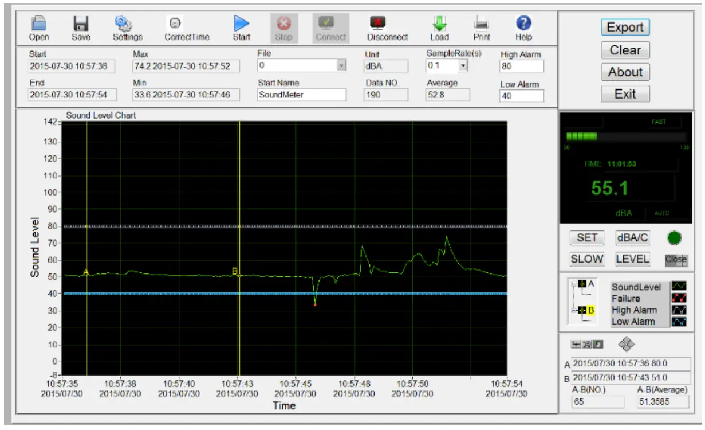Start recording with the play icon
This screenshot has height=430, width=705.
241,28
